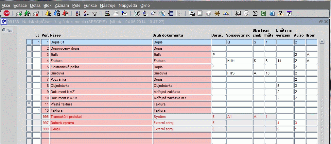Click the printer icon
Viewport: 331px width, 144px height.
pos(107,14)
